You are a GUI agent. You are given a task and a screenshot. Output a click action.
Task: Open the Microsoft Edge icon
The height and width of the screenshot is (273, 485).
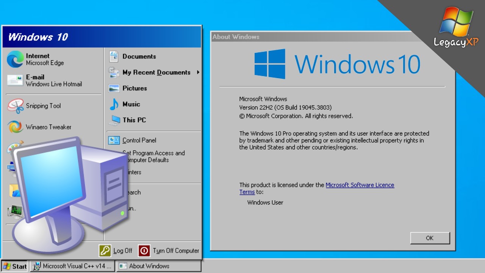tap(15, 59)
